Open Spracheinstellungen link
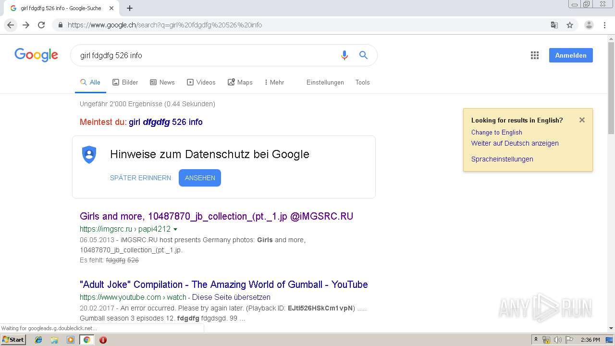This screenshot has height=346, width=615. 502,159
